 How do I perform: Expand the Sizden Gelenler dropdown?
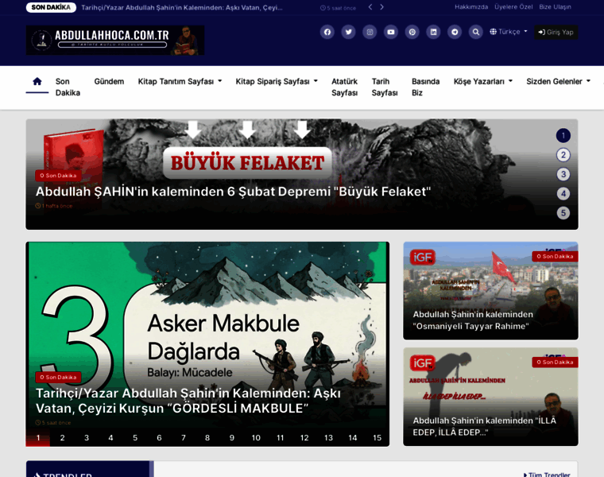coord(558,81)
